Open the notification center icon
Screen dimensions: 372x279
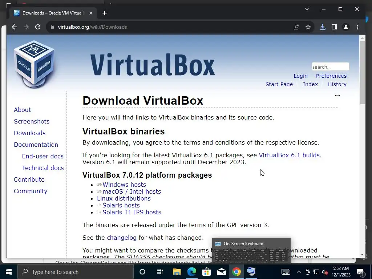pyautogui.click(x=361, y=272)
